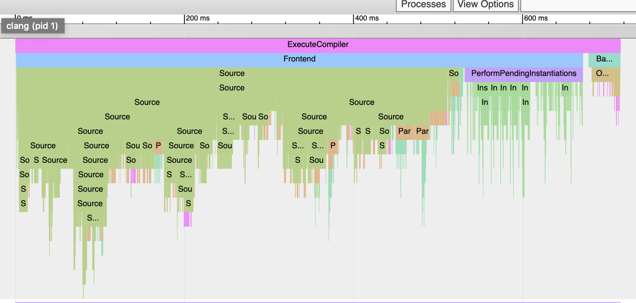Click the empty search field at top right
The width and height of the screenshot is (636, 303).
click(x=578, y=5)
